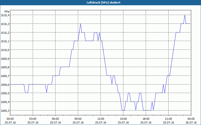Click the "03:00" time axis label
The width and height of the screenshot is (201, 125).
[33, 119]
